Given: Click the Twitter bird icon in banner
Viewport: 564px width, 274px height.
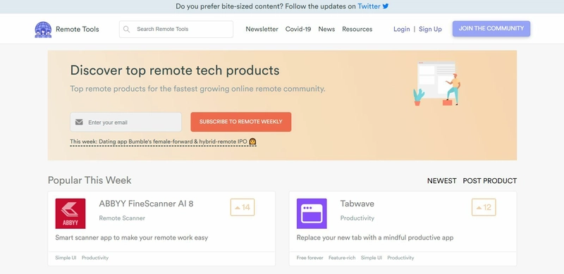Looking at the screenshot, I should 386,6.
